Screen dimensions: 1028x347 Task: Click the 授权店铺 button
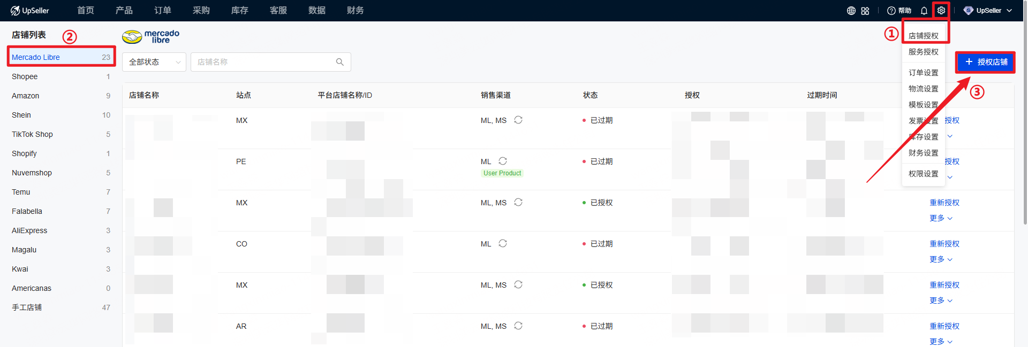(x=986, y=62)
